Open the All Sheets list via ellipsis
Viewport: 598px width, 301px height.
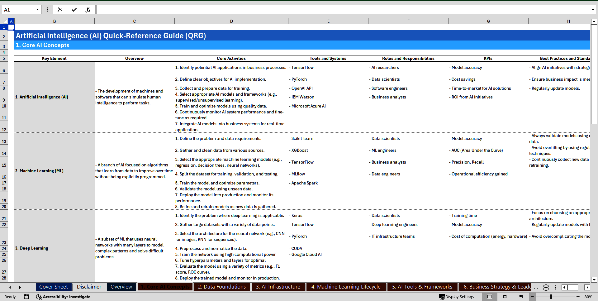tap(536, 288)
